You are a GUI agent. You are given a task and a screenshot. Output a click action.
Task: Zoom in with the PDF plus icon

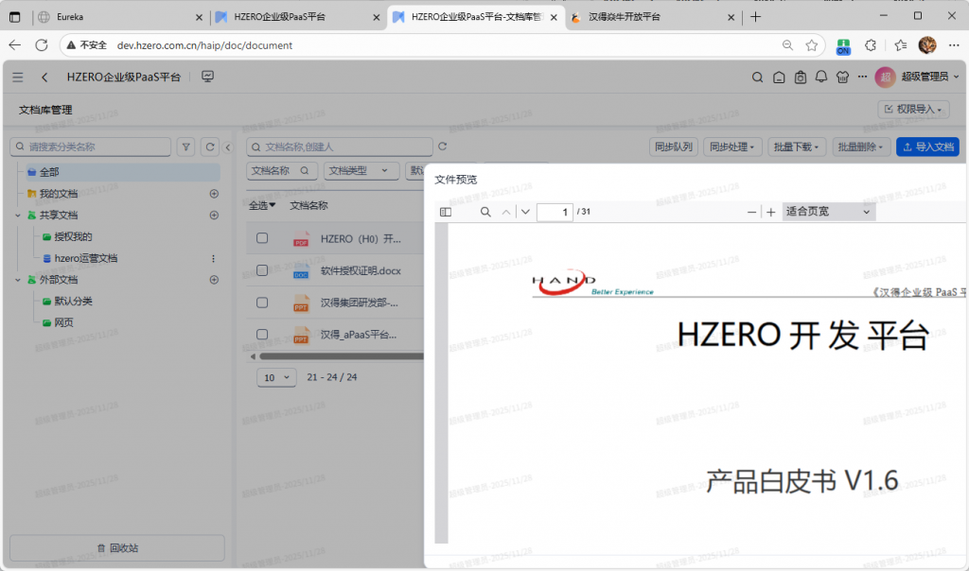(771, 212)
